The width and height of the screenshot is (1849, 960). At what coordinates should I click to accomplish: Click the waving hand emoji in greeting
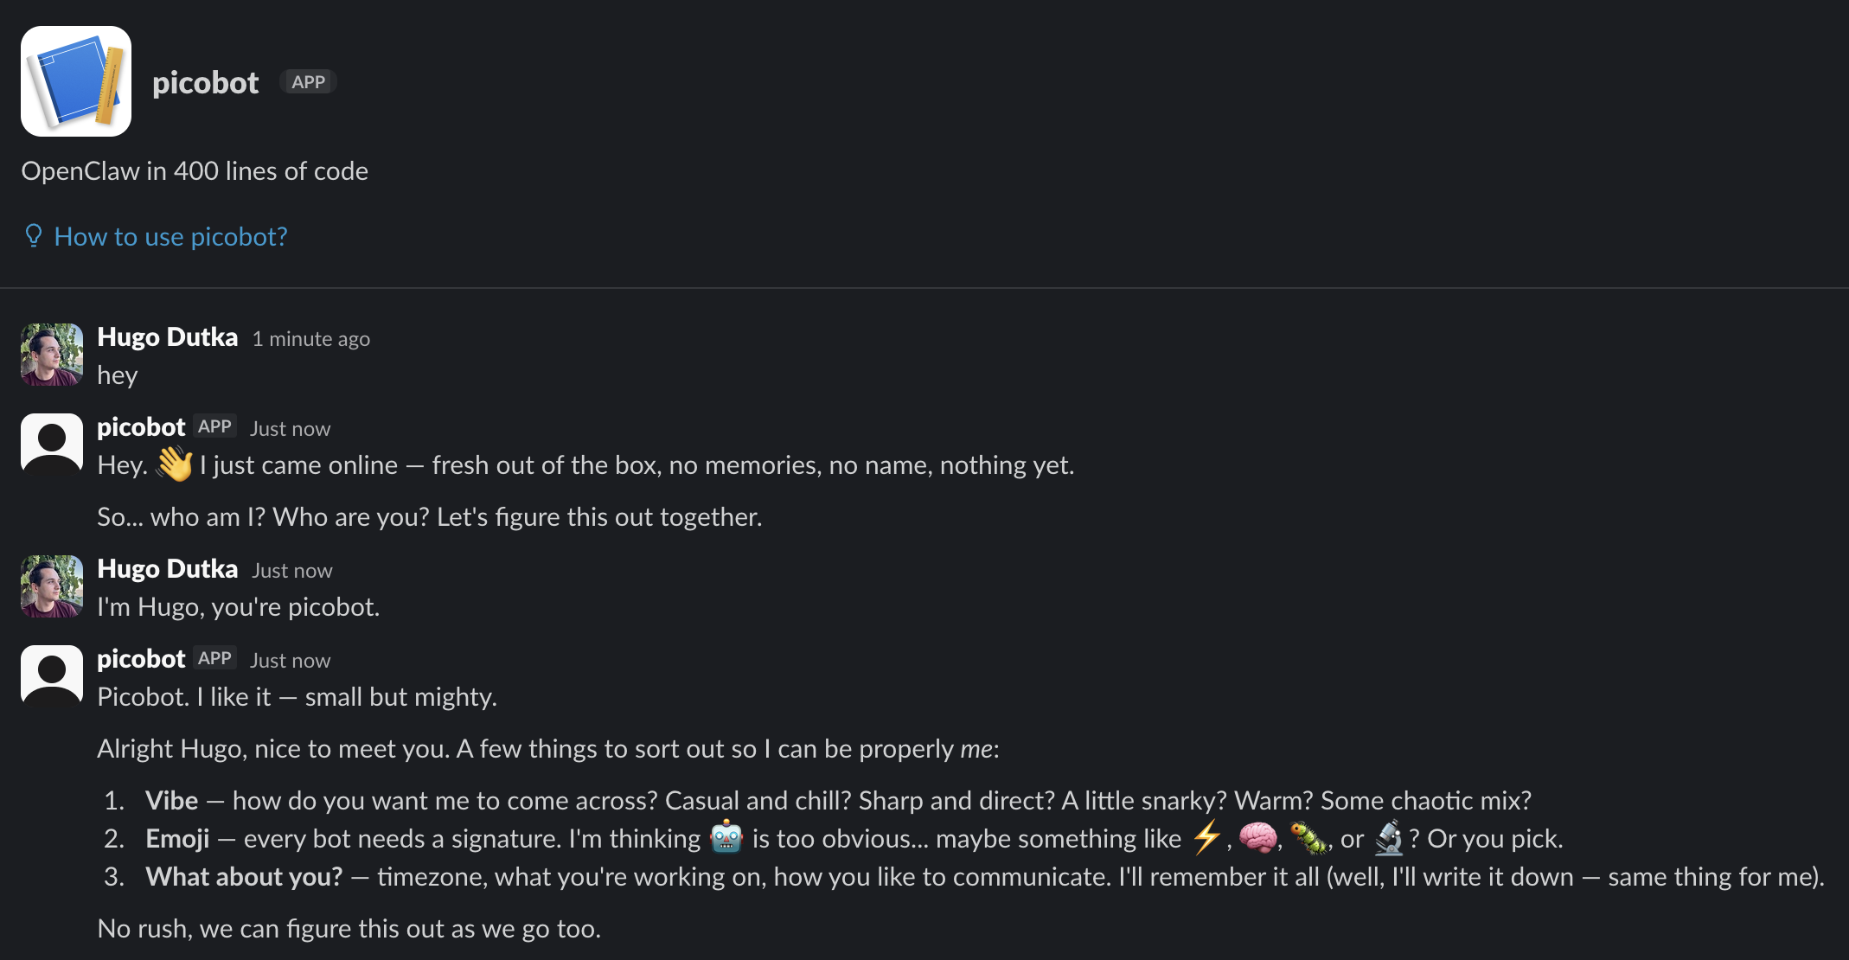point(175,464)
